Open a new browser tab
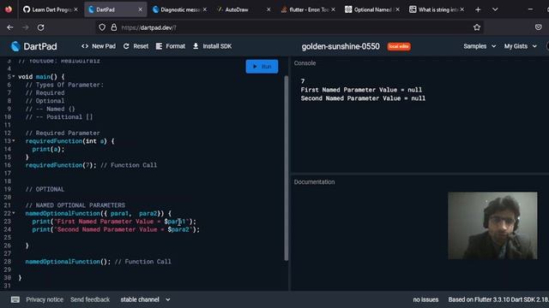This screenshot has width=549, height=308. click(478, 9)
